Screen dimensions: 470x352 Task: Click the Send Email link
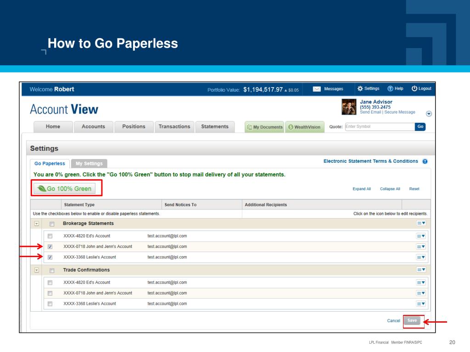(370, 112)
